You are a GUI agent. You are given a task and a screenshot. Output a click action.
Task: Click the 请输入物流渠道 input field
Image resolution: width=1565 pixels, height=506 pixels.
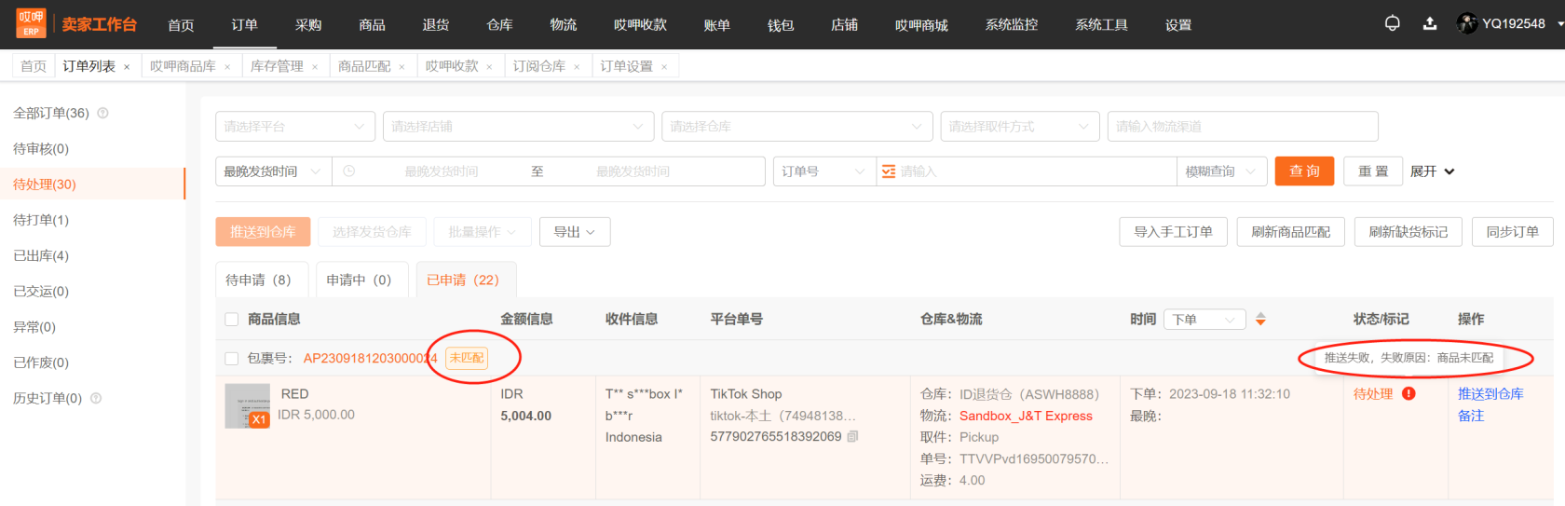point(1243,127)
